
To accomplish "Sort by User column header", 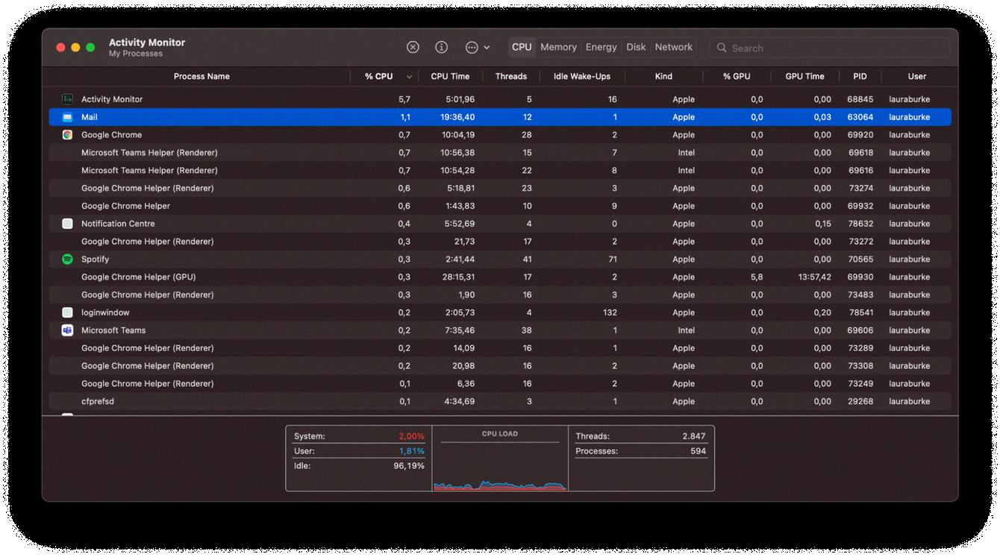I will [917, 76].
